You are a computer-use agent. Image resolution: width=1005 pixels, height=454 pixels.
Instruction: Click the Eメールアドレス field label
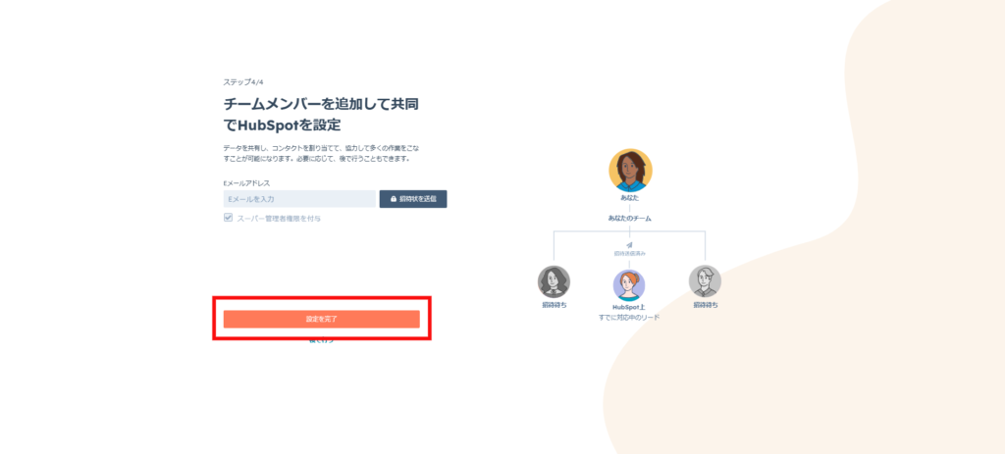tap(246, 183)
